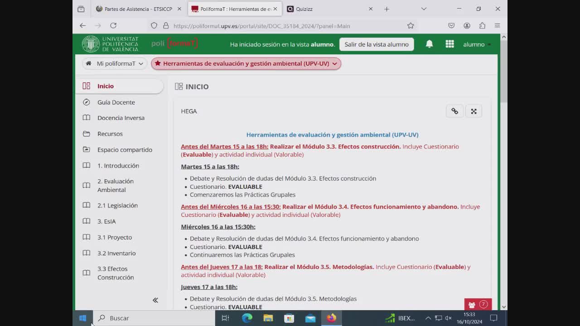The width and height of the screenshot is (580, 326).
Task: Click the users present badge showing 7
Action: point(478,304)
